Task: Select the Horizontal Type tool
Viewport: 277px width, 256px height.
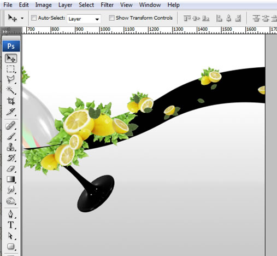Action: point(10,225)
